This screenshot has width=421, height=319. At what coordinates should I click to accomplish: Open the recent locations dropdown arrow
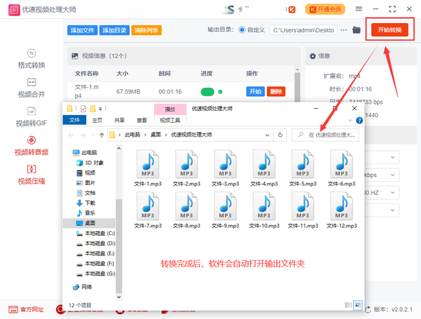tap(93, 135)
